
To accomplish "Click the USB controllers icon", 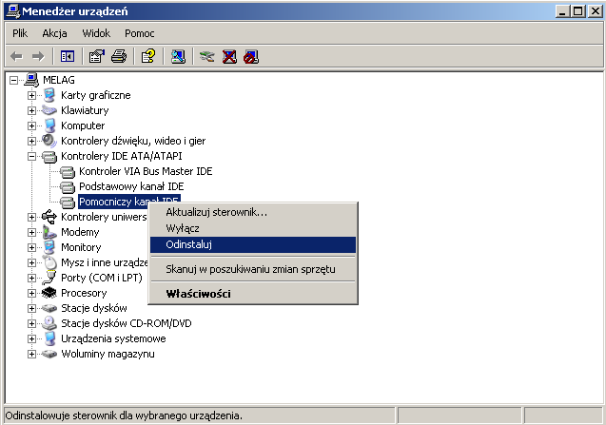I will (49, 217).
